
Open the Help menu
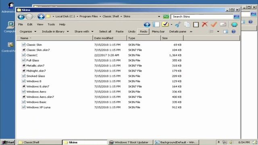coord(62,24)
